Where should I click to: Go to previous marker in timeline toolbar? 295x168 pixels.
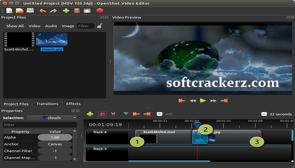(x=136, y=114)
